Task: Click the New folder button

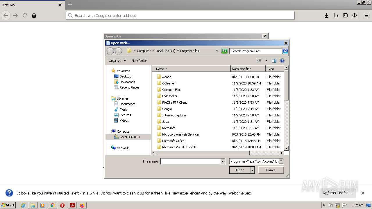Action: tap(139, 61)
